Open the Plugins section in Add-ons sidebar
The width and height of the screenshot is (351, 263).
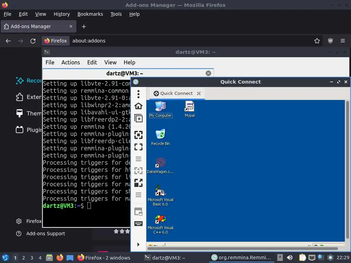(28, 130)
